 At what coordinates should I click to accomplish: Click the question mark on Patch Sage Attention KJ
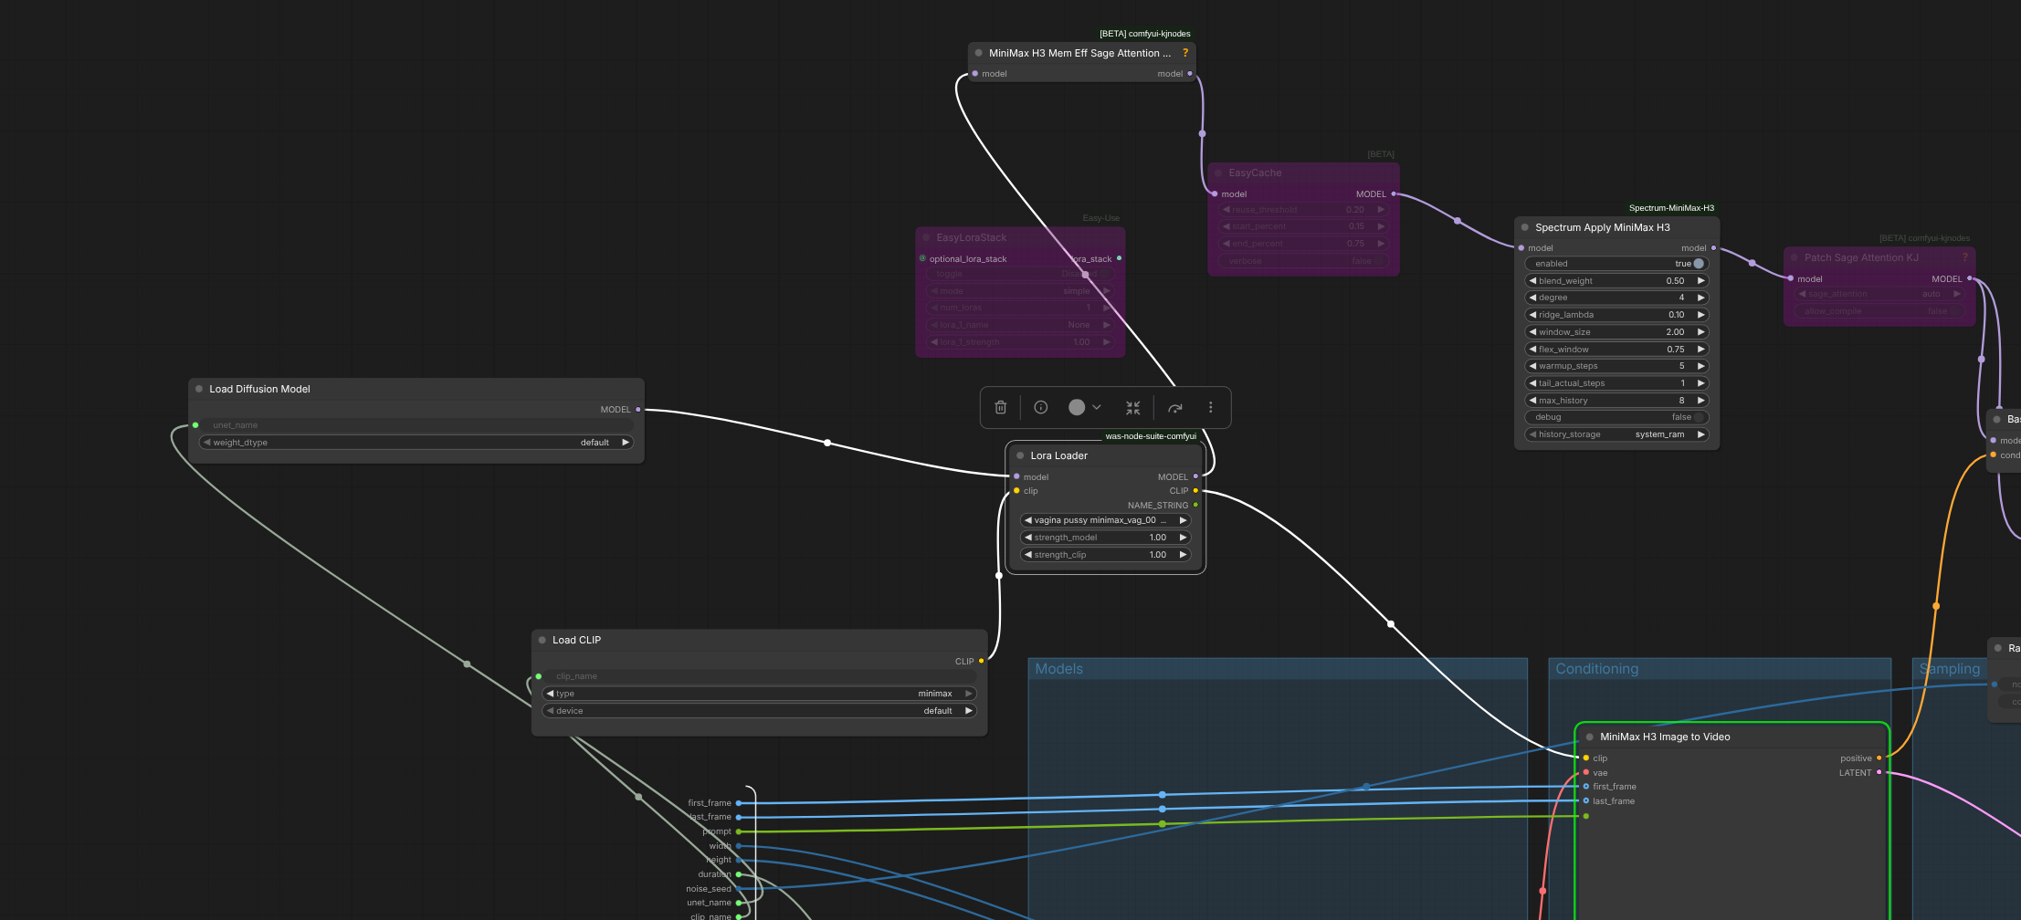click(x=1965, y=257)
